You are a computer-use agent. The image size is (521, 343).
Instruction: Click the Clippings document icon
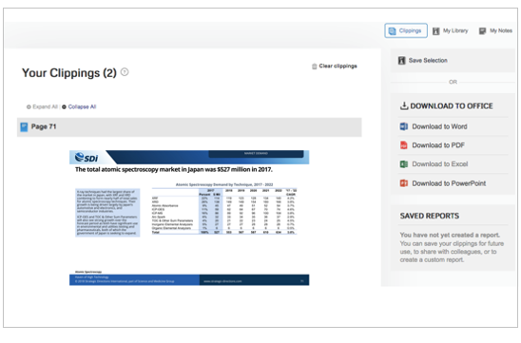pyautogui.click(x=393, y=31)
